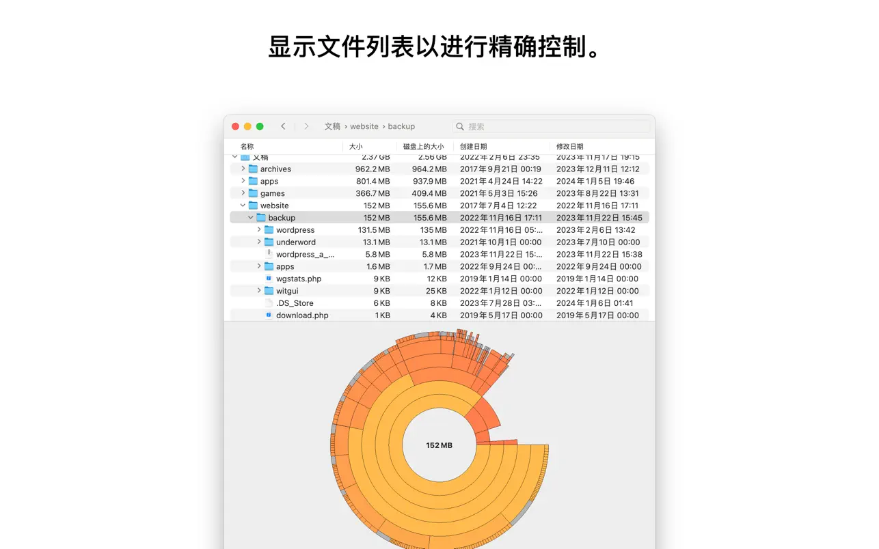Click the 2023年7月10日 00:00 modified date
Screen dimensions: 879x549
point(598,242)
